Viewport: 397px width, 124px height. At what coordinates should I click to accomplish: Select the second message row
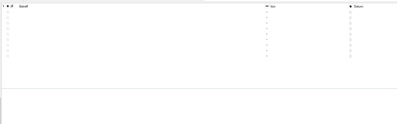(x=125, y=17)
